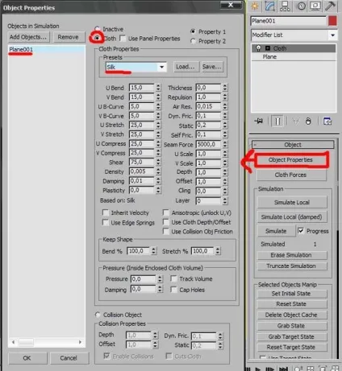Select the Cloth radio button
Viewport: 342px width, 371px height.
pos(97,38)
